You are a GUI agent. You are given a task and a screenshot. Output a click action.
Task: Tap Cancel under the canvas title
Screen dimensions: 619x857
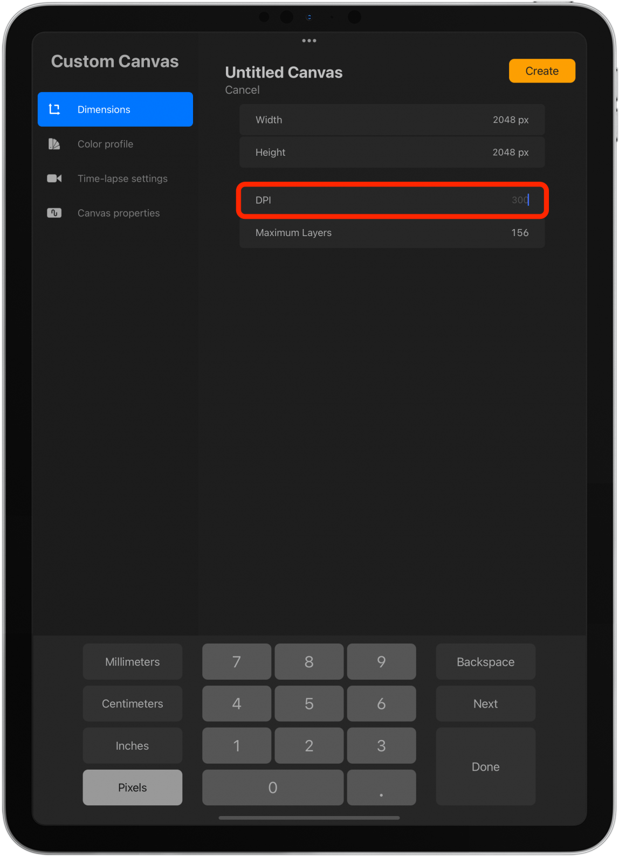click(242, 90)
